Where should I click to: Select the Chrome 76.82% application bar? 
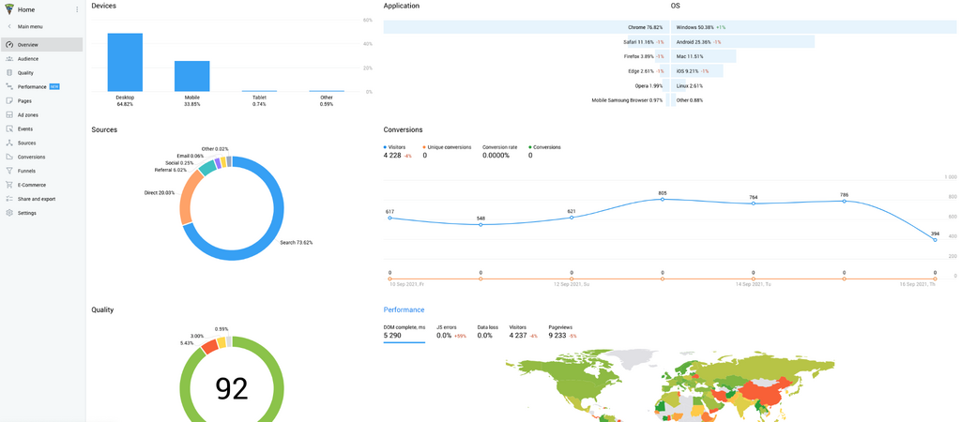coord(526,27)
